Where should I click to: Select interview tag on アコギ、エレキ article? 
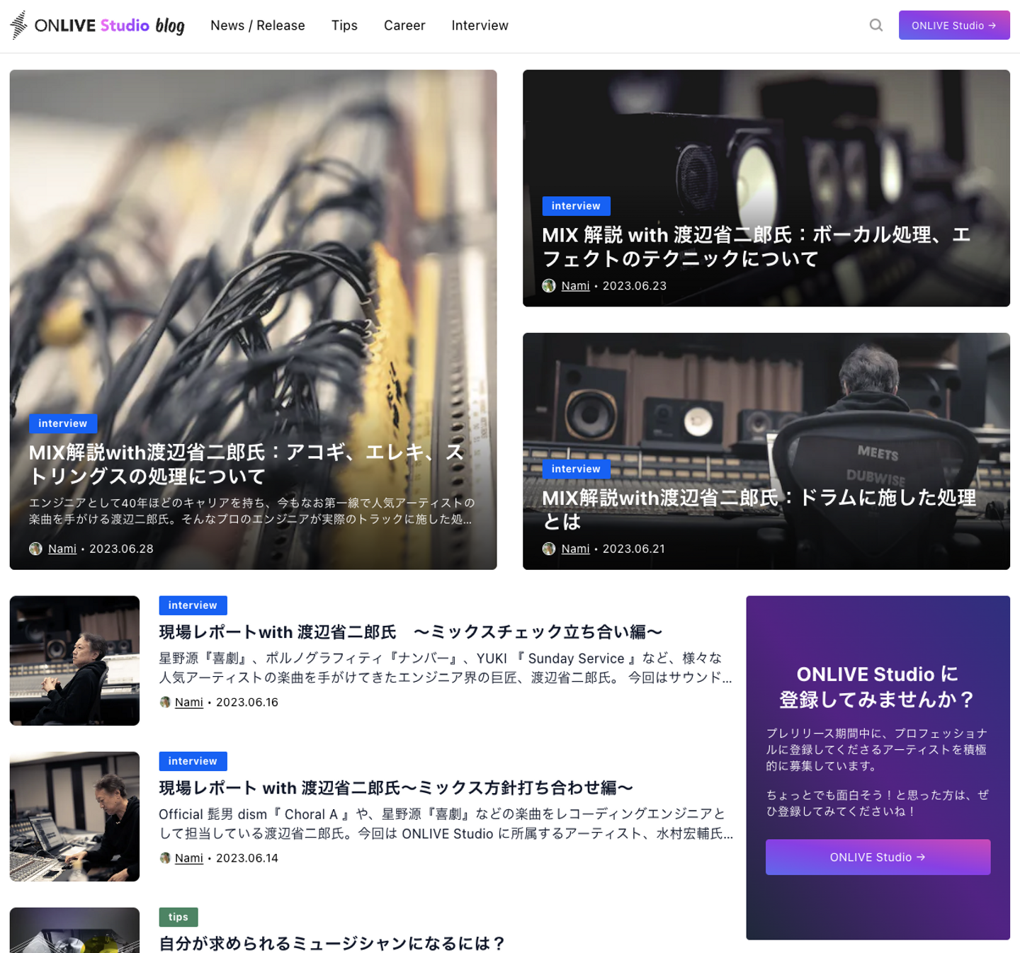click(x=63, y=423)
